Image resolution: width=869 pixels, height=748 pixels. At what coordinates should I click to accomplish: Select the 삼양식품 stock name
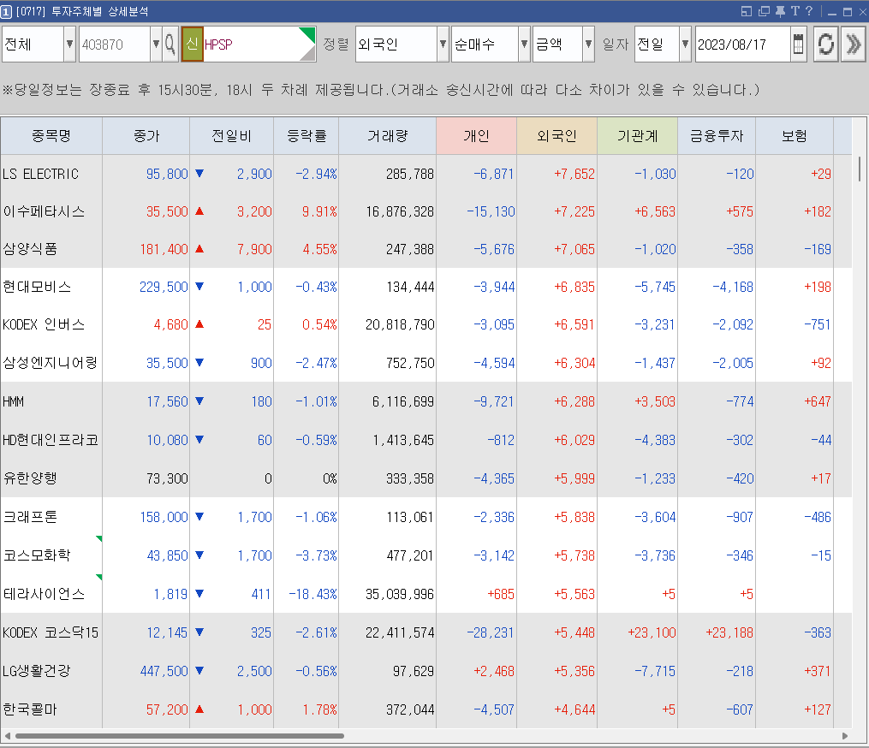tap(30, 249)
